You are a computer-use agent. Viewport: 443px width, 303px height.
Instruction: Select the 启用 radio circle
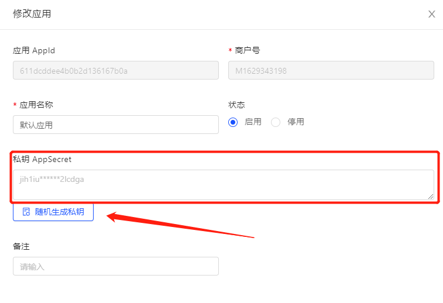pos(233,122)
